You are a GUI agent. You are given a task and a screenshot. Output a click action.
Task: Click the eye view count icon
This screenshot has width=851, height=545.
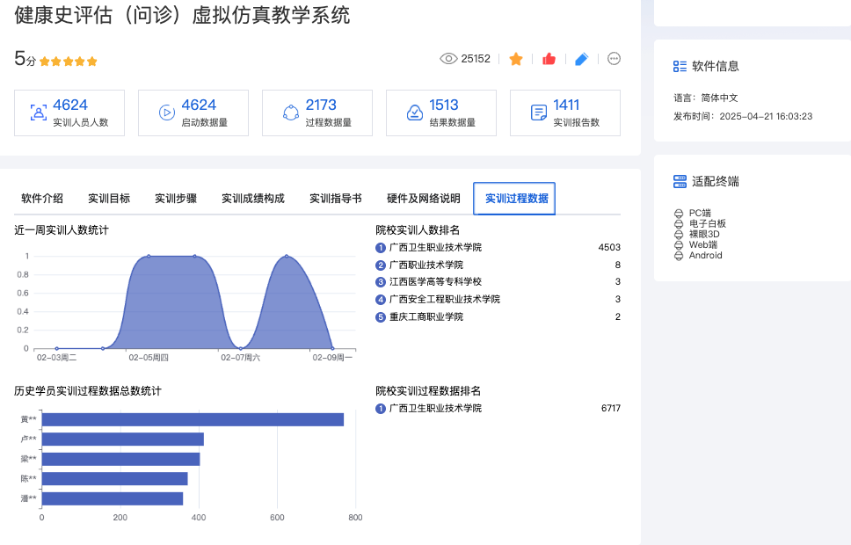click(448, 59)
